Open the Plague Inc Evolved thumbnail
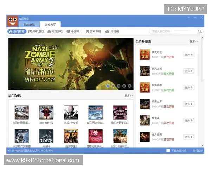 click(x=96, y=136)
